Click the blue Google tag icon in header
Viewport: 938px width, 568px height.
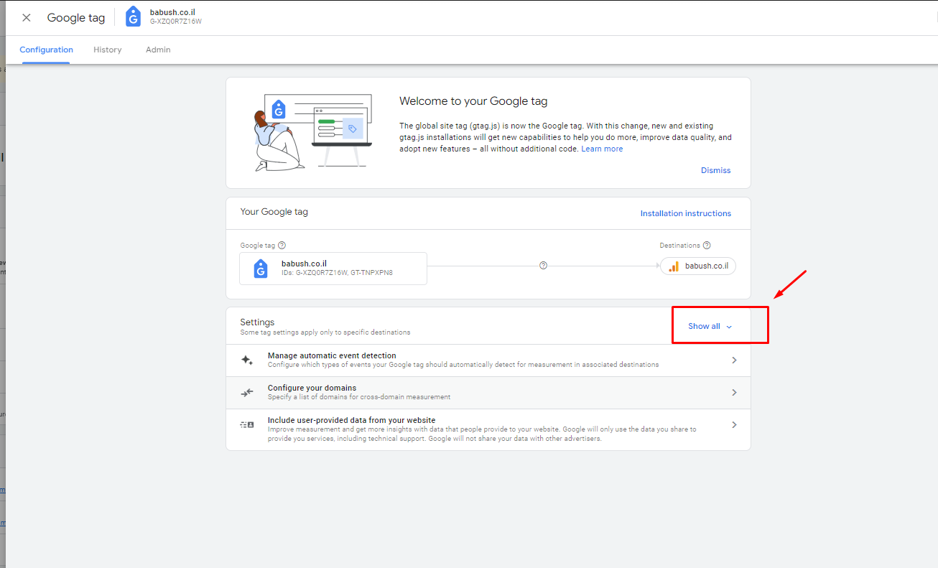tap(134, 17)
